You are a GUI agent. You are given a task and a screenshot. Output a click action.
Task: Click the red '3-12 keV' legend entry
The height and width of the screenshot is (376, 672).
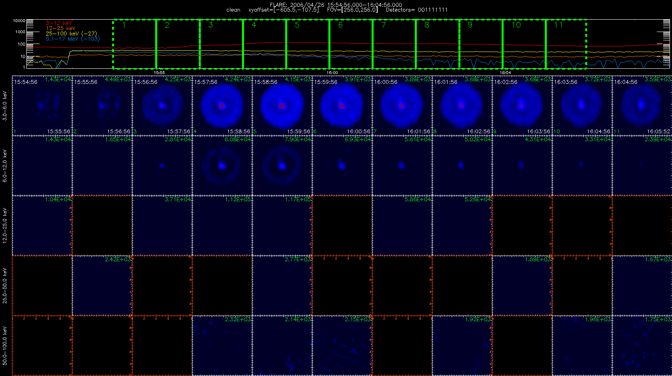coord(59,23)
